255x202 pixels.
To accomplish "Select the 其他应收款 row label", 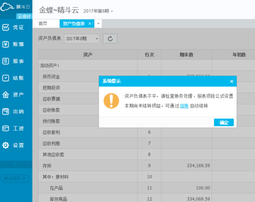I will coord(53,155).
